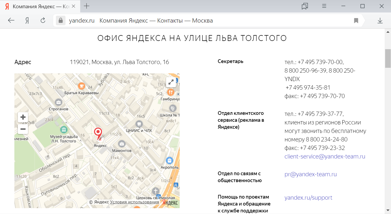Open the bookmarks collection icon in title bar

pyautogui.click(x=305, y=6)
